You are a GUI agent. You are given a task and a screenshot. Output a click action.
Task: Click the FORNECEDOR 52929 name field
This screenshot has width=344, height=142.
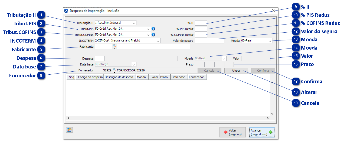153,70
